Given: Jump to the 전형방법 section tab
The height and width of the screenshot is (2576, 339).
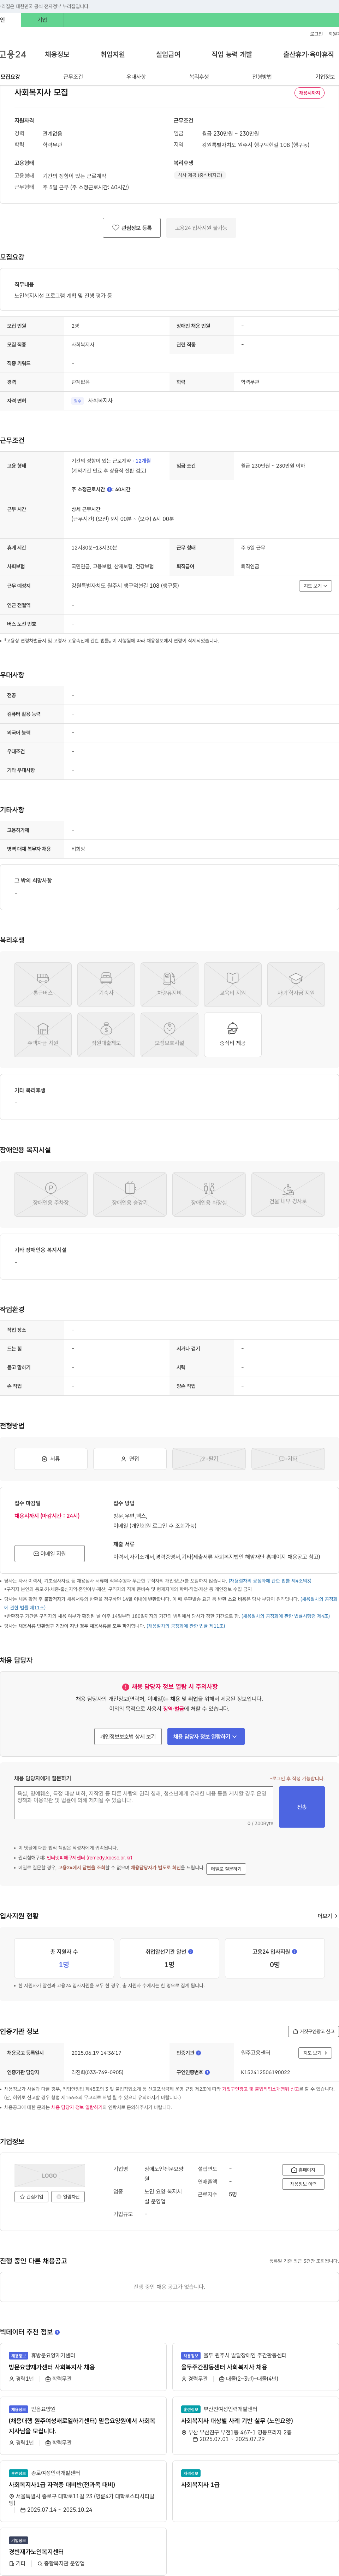Looking at the screenshot, I should (262, 77).
